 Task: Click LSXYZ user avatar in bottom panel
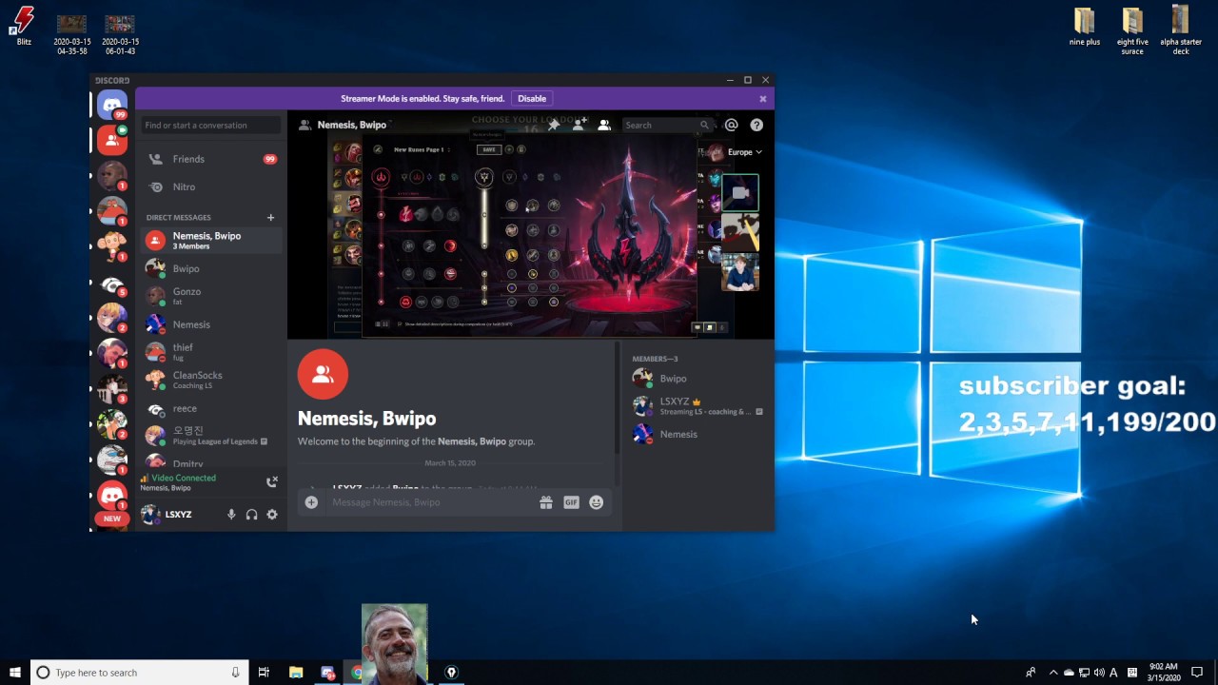[149, 515]
